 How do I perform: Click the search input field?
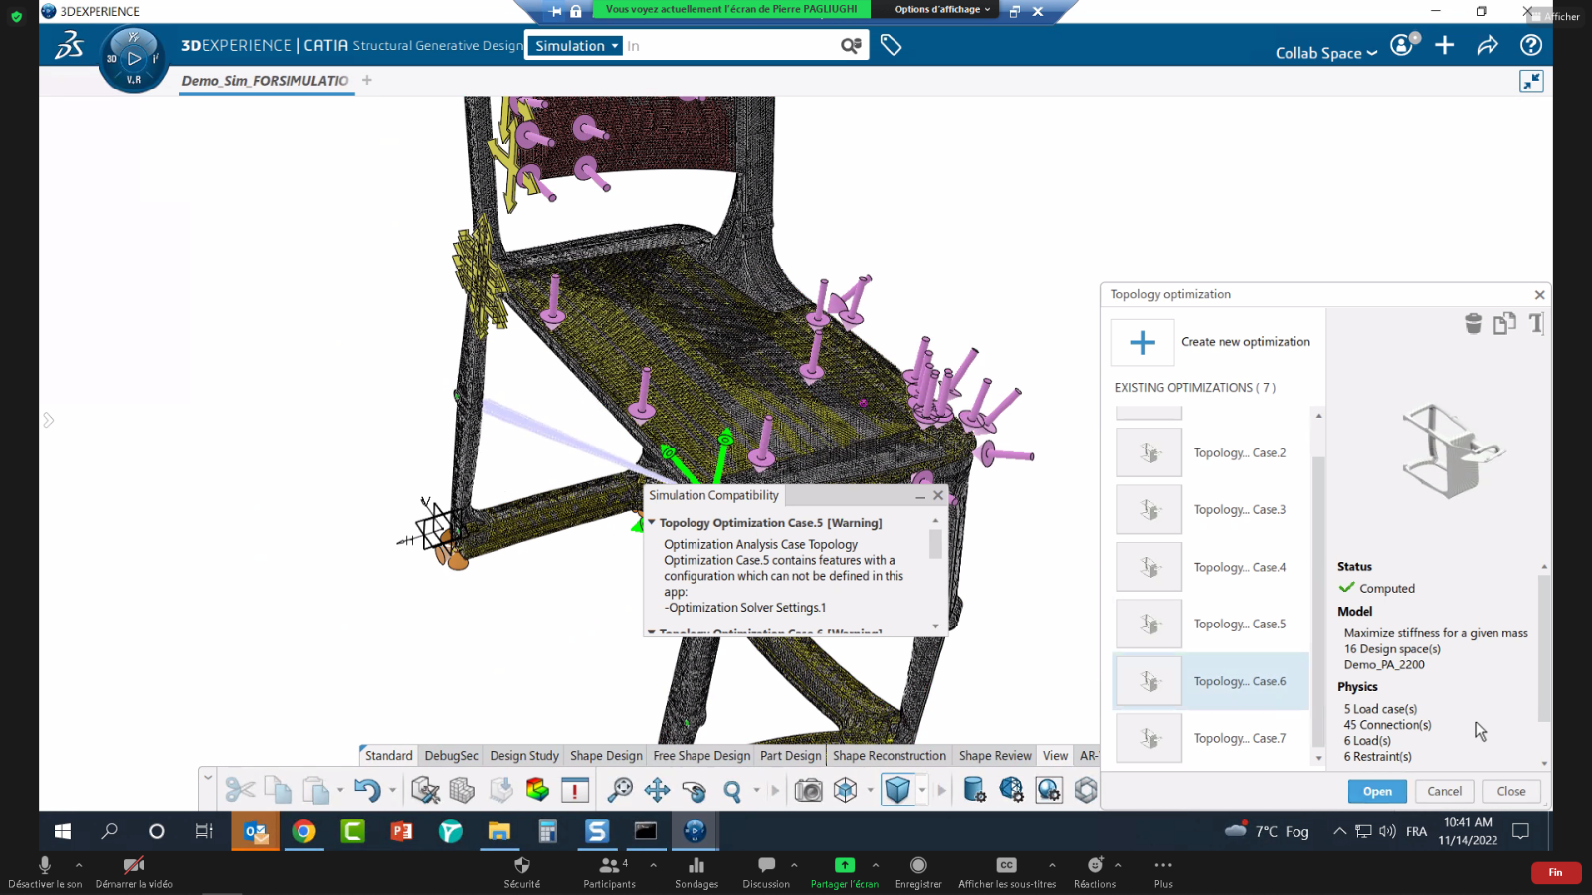730,46
